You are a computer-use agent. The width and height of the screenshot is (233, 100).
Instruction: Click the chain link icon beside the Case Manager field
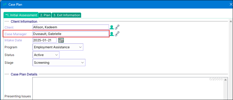[117, 34]
